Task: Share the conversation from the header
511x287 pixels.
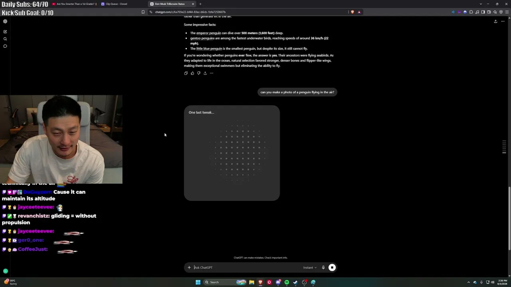Action: (495, 22)
